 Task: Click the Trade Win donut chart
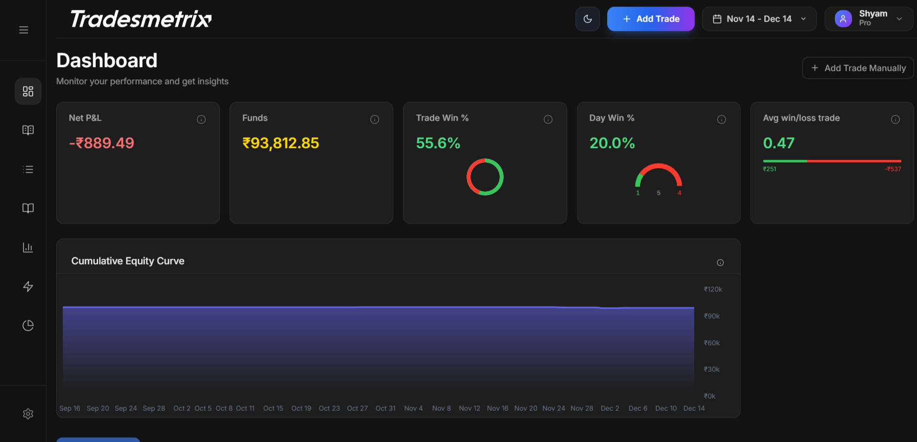(485, 177)
